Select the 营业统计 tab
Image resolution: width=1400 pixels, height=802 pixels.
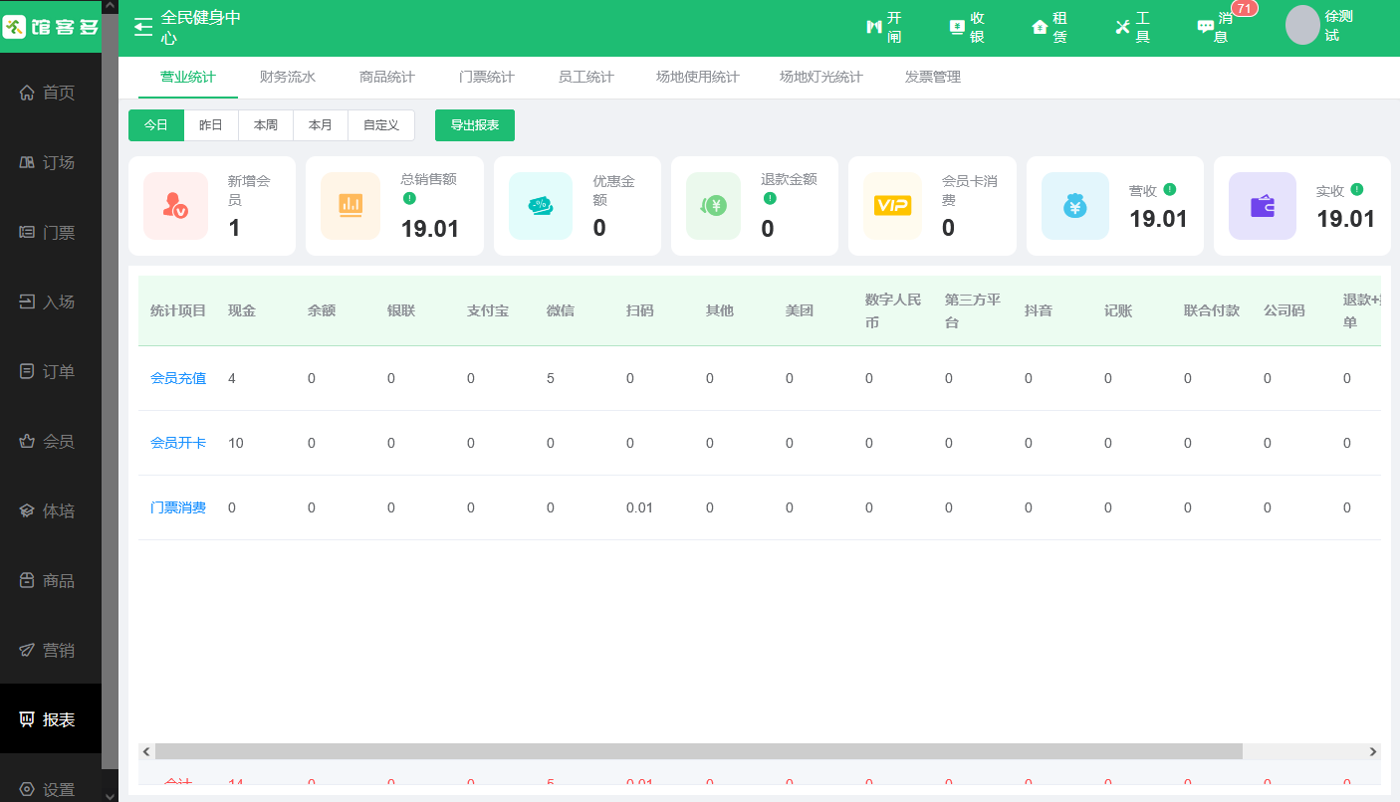[188, 77]
